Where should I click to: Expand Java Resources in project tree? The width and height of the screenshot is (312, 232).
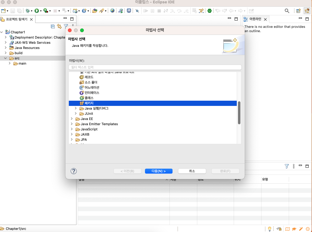point(6,48)
